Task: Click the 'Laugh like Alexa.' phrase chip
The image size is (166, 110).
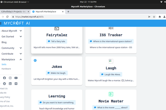Action: pos(111,75)
